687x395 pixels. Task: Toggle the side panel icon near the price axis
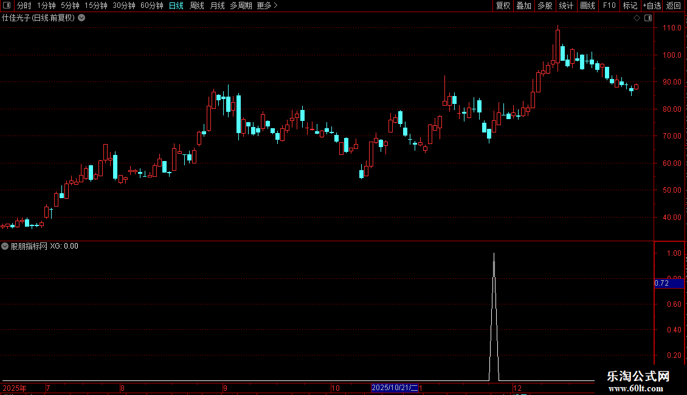point(648,18)
